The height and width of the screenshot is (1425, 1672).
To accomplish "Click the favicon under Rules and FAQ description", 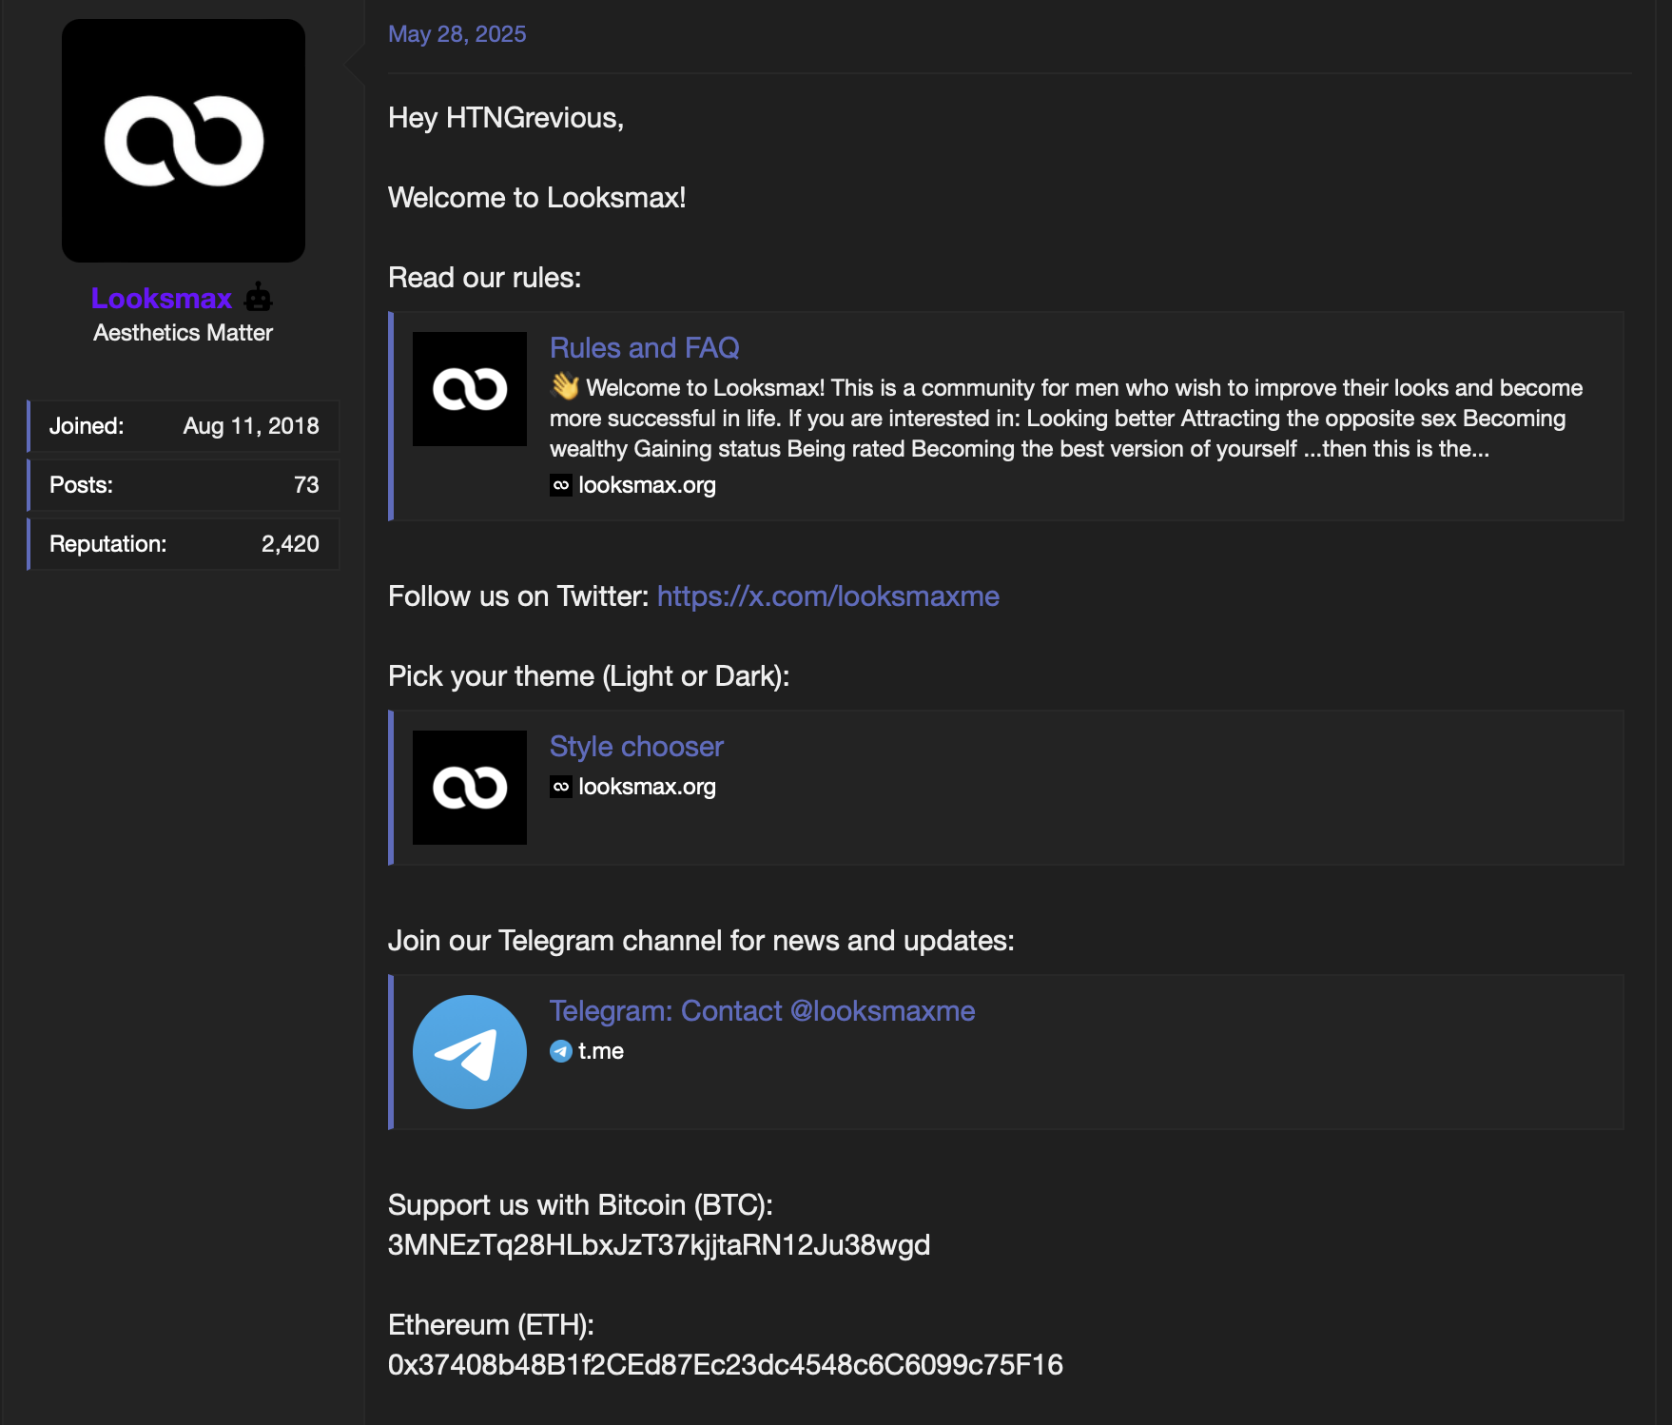I will point(561,485).
